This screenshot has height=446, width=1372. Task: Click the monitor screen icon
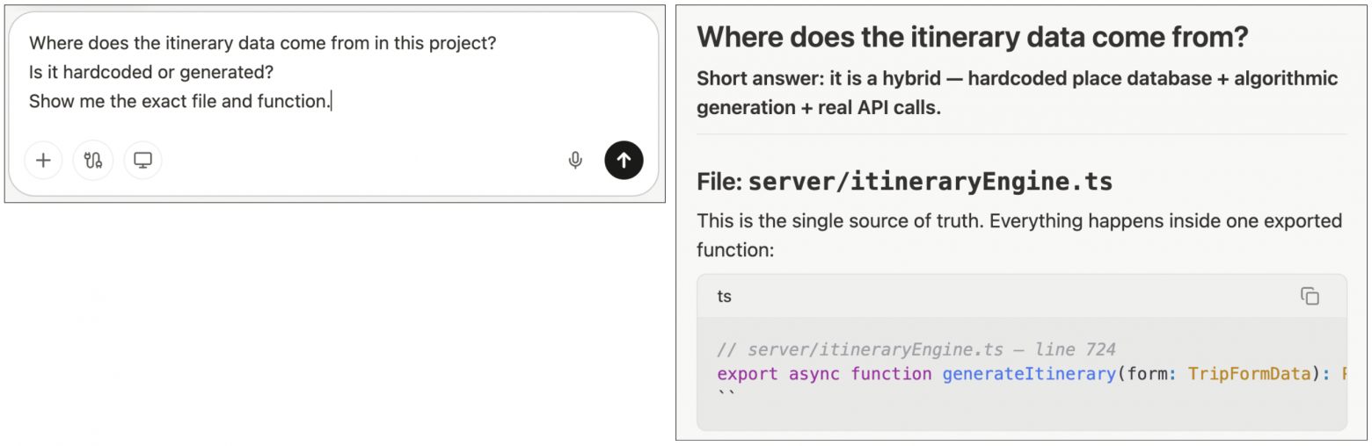(x=142, y=161)
